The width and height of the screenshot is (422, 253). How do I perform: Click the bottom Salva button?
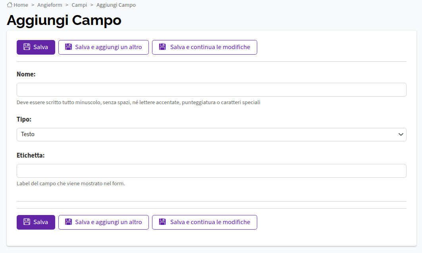point(36,222)
